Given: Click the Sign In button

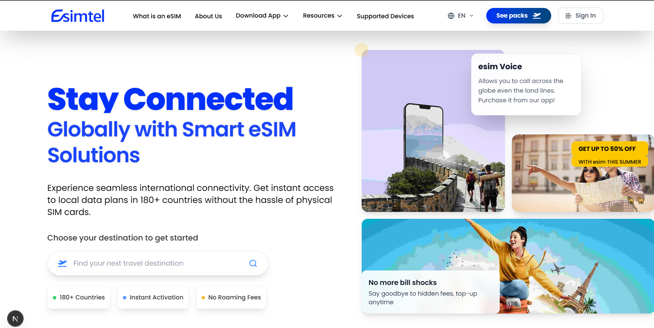Looking at the screenshot, I should pos(580,16).
